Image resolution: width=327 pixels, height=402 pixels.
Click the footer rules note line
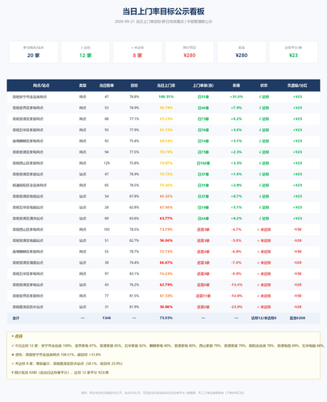pos(163,393)
